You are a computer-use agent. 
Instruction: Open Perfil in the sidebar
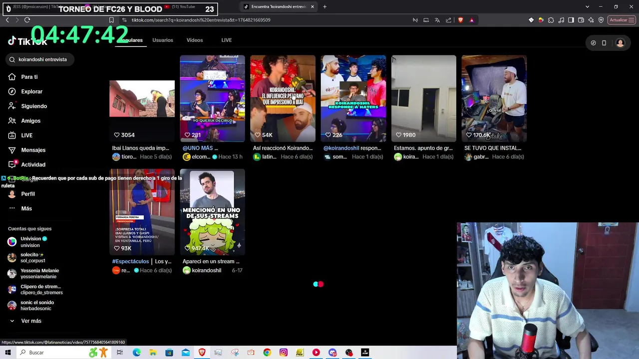21,193
